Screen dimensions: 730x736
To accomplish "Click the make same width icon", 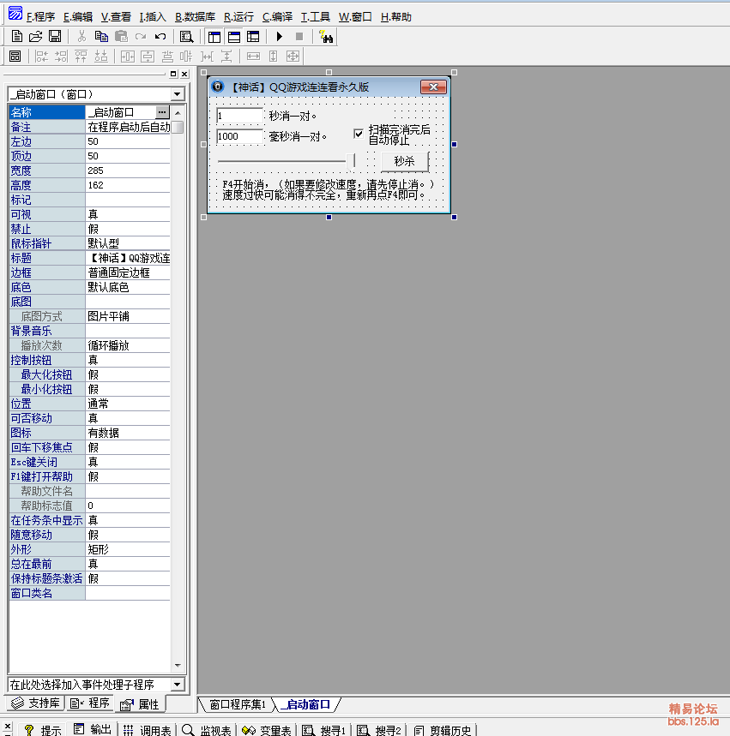I will click(x=253, y=57).
